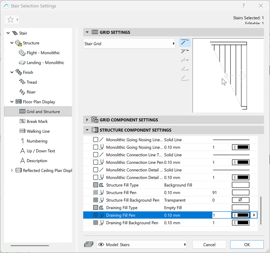Enable Monolithic Connection Line Pen checkbox
The height and width of the screenshot is (253, 270).
(x=95, y=163)
